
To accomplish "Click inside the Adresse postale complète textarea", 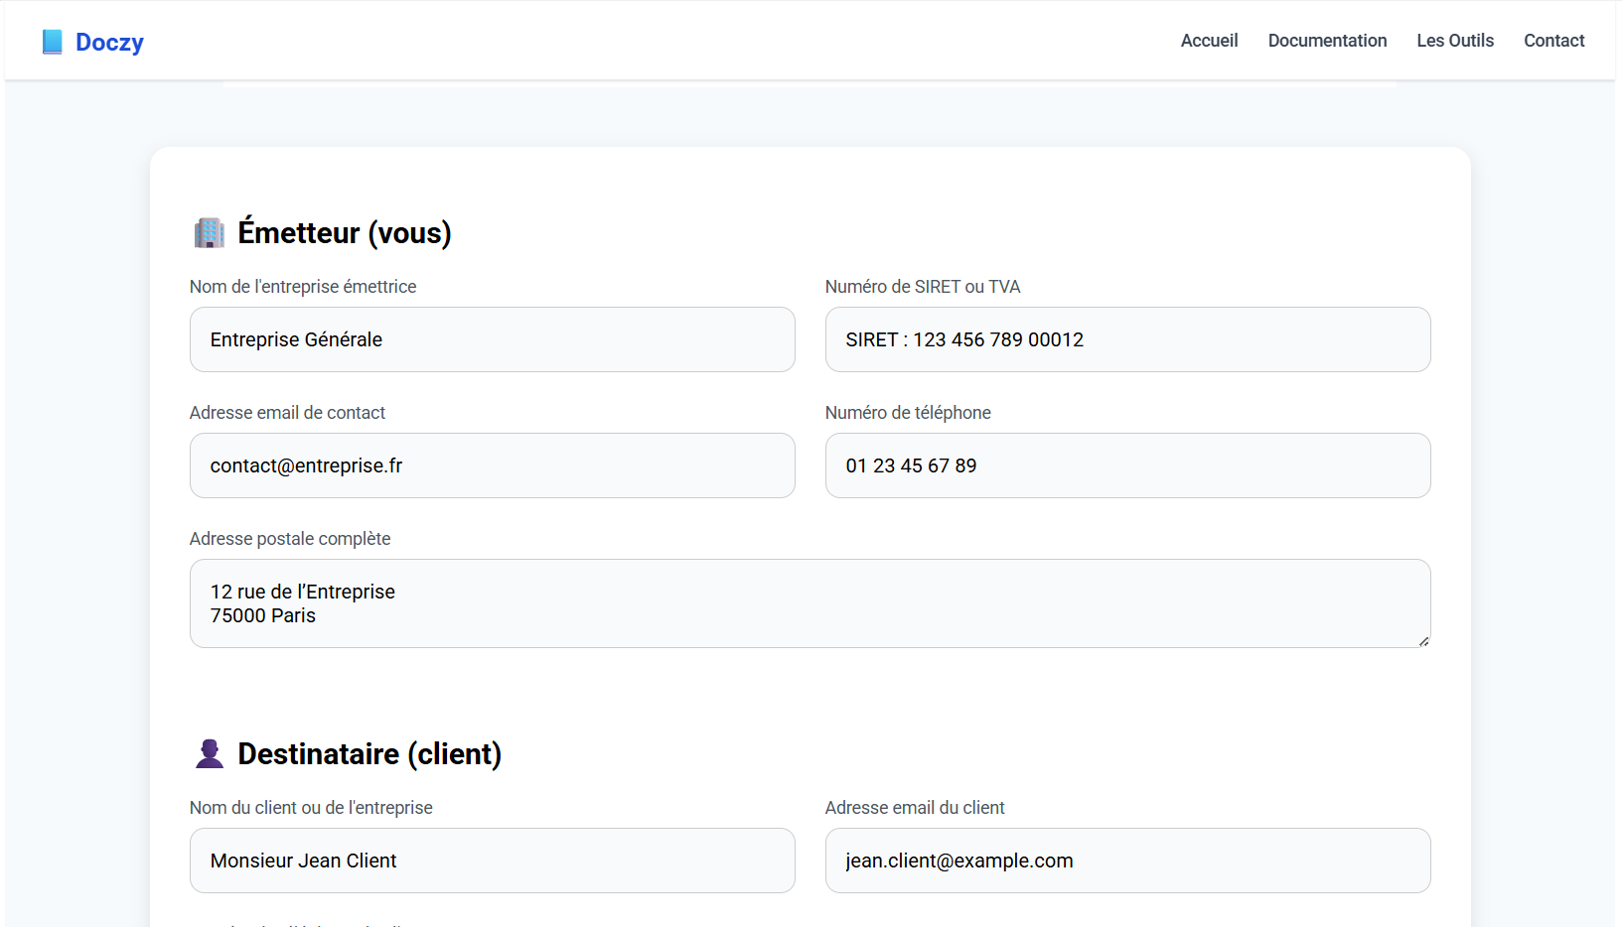I will pos(810,603).
